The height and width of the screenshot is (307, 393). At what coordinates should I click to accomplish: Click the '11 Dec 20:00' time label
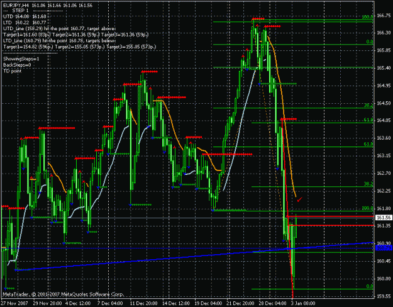(x=143, y=303)
